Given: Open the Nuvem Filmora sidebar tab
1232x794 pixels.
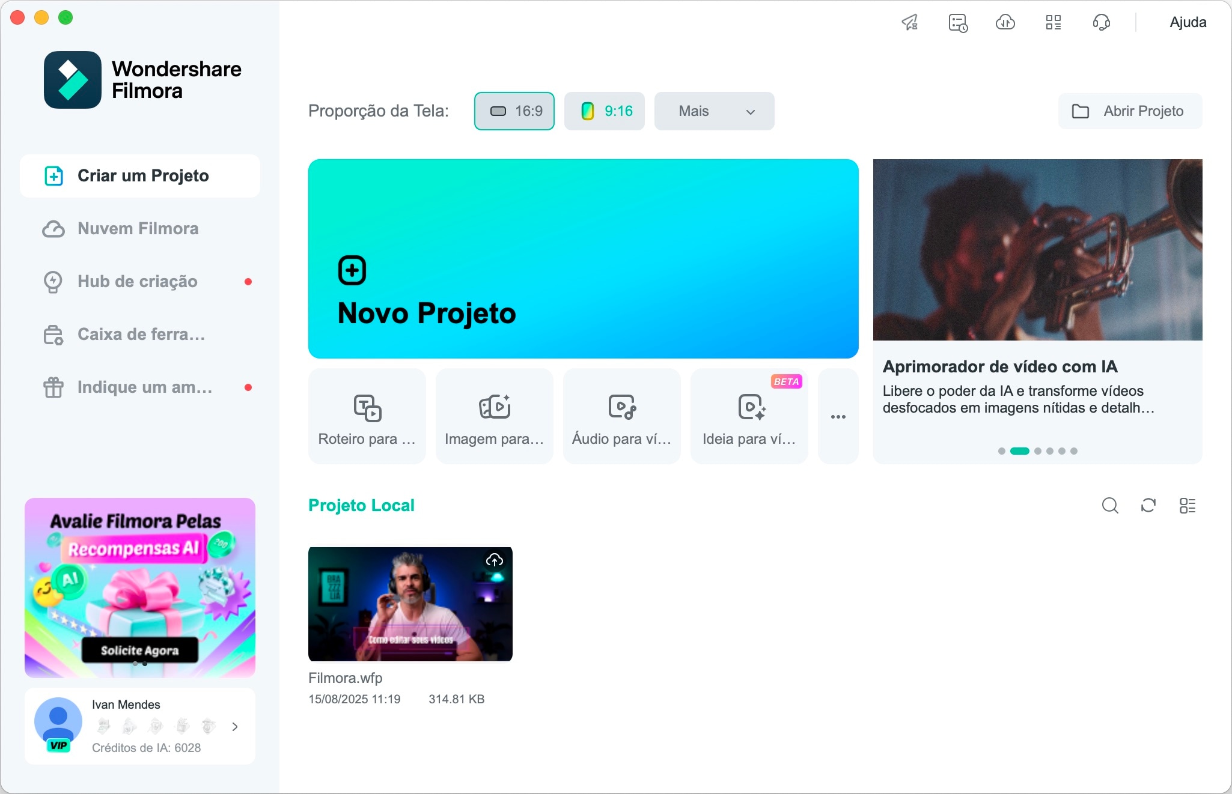Looking at the screenshot, I should (x=138, y=229).
